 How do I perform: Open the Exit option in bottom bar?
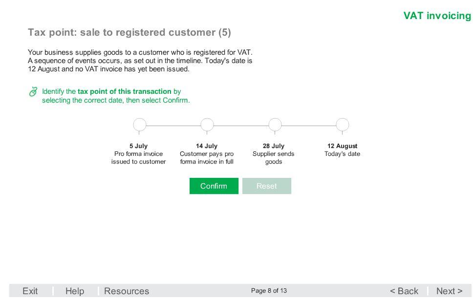pos(30,291)
